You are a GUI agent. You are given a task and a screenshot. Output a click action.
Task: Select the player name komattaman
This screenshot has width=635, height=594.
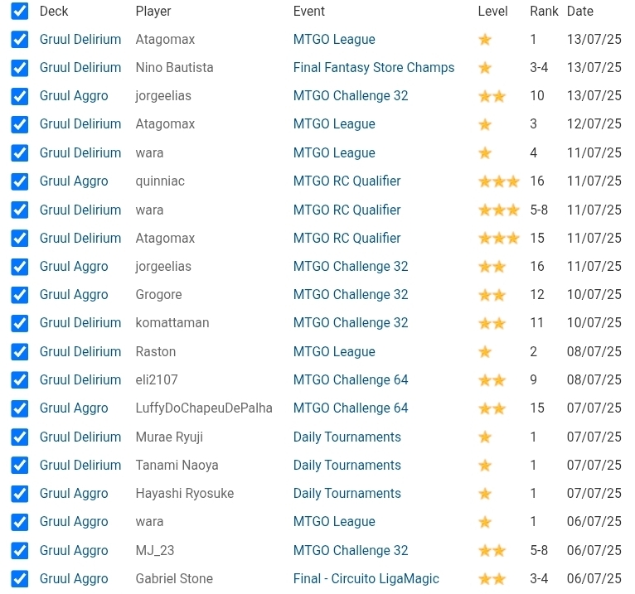[x=172, y=323]
